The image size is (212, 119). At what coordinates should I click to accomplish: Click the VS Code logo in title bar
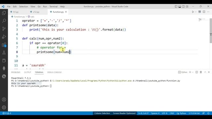(x=3, y=7)
